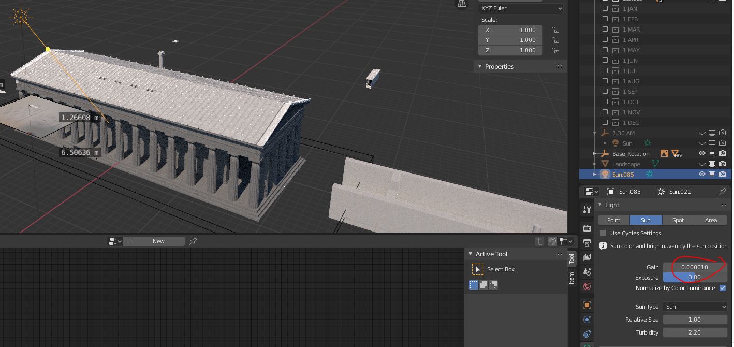Open the View Layer properties tab
Screen dimensions: 734x347
[x=586, y=257]
